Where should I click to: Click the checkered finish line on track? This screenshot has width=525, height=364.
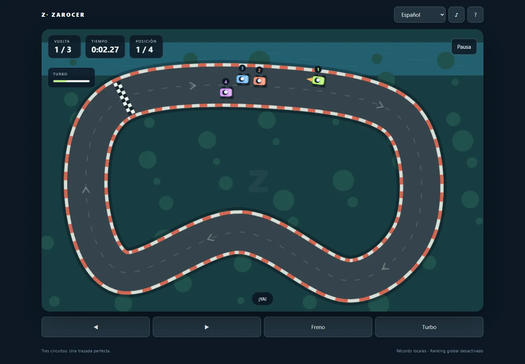tap(124, 98)
